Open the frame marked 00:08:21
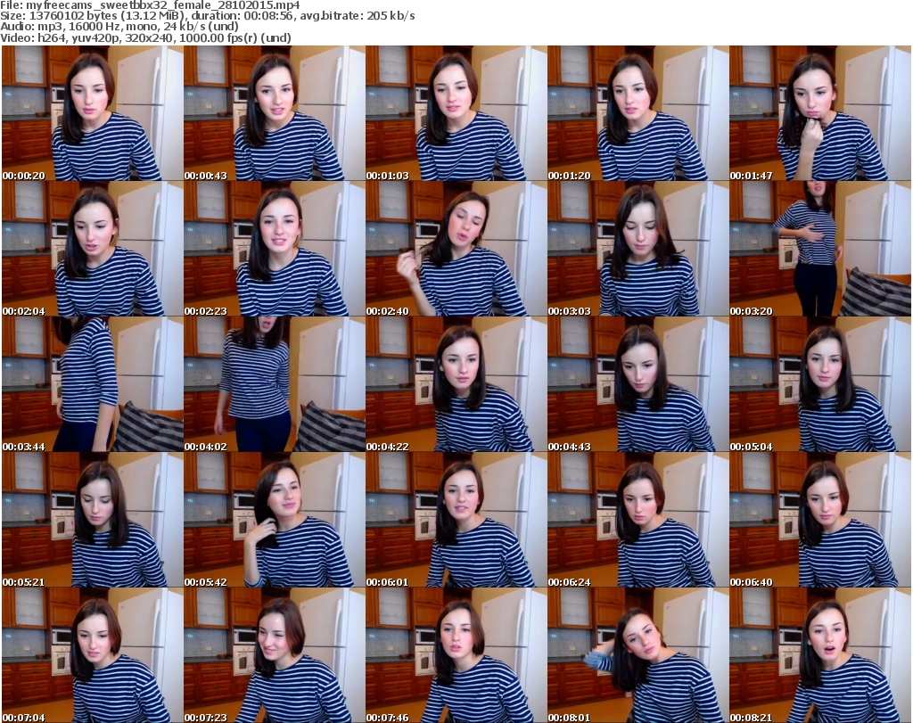The height and width of the screenshot is (723, 913). coord(820,655)
